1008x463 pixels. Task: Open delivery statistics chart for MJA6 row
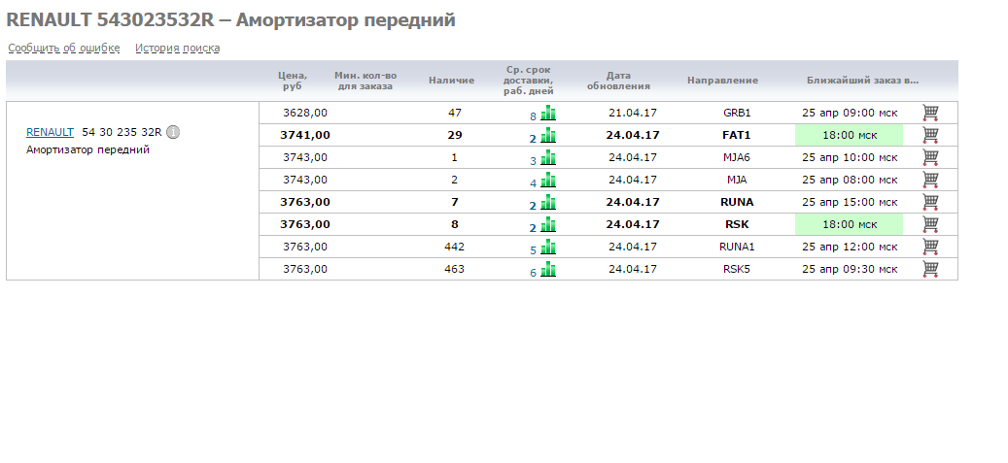point(548,158)
